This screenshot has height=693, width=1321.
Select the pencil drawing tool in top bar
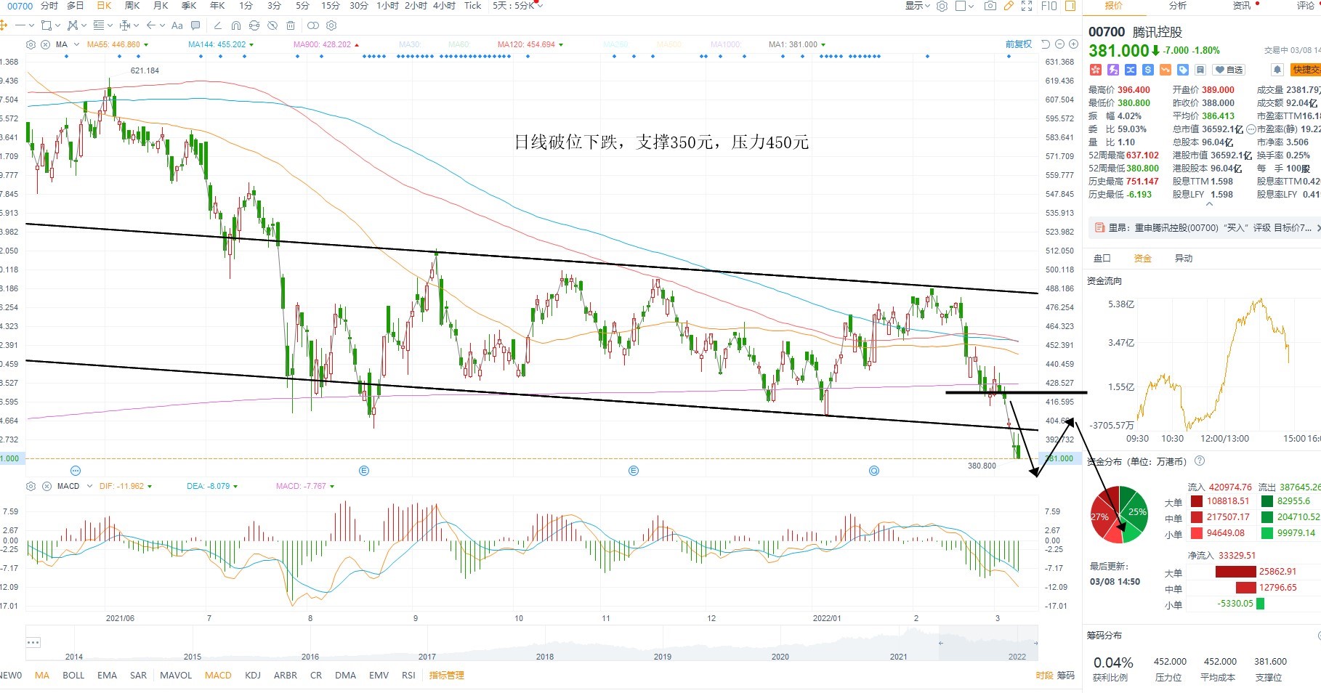coord(1009,6)
